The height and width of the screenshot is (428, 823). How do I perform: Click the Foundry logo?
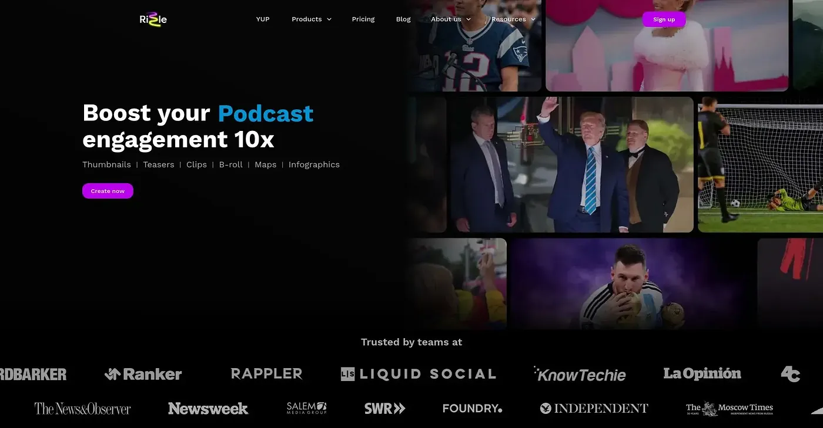[x=472, y=409]
